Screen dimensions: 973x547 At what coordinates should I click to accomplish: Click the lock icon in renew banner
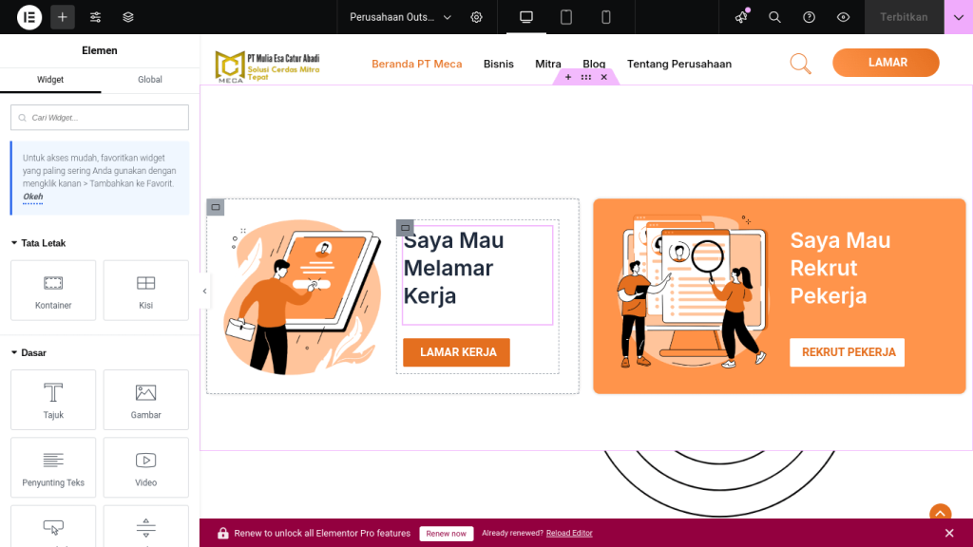tap(222, 534)
